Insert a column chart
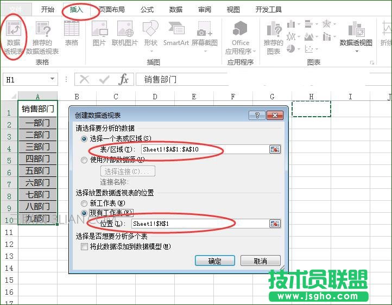 pos(293,24)
